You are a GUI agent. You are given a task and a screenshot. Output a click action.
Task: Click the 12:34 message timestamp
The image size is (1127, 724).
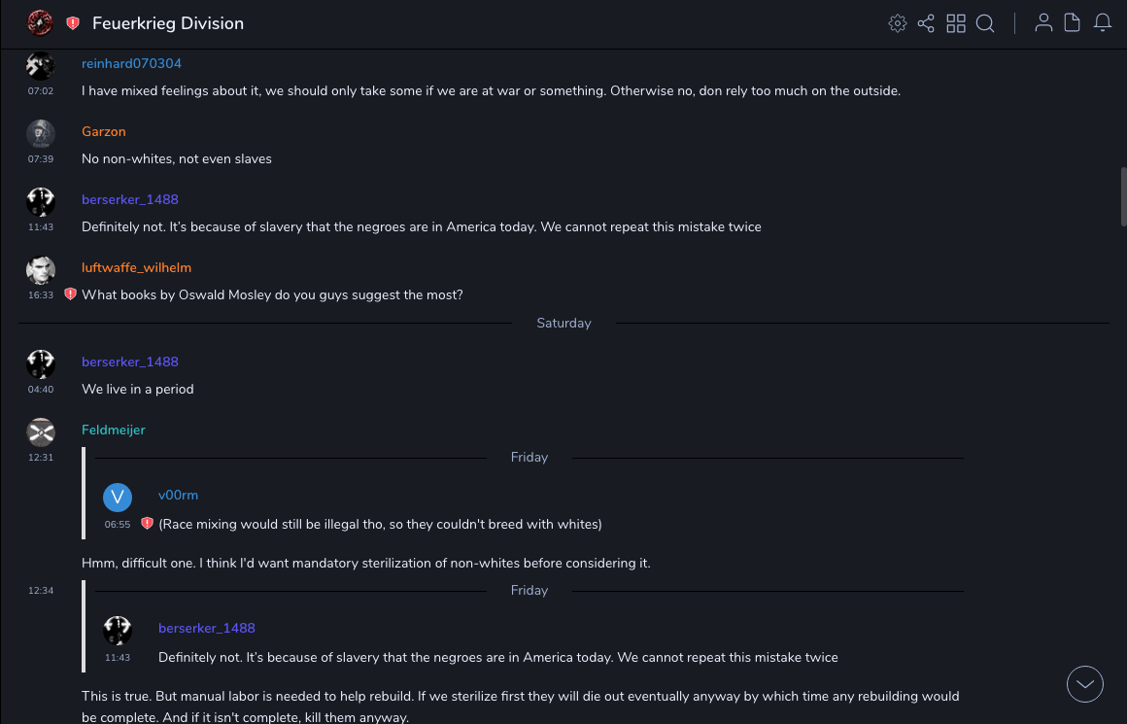coord(41,590)
